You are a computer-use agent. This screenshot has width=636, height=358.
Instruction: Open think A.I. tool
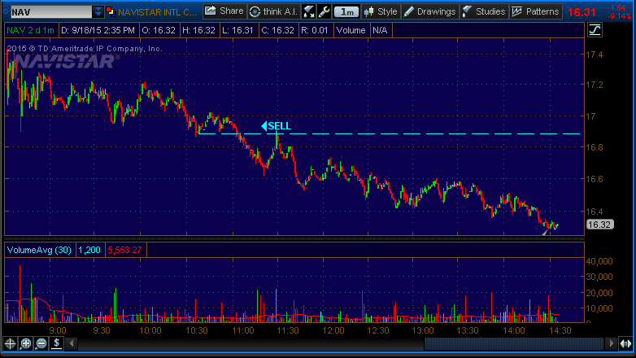(272, 11)
